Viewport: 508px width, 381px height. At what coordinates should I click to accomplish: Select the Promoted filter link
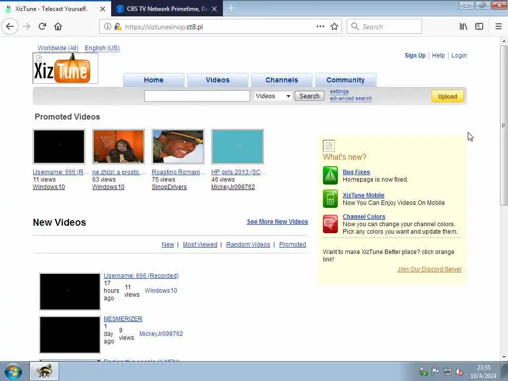click(293, 245)
